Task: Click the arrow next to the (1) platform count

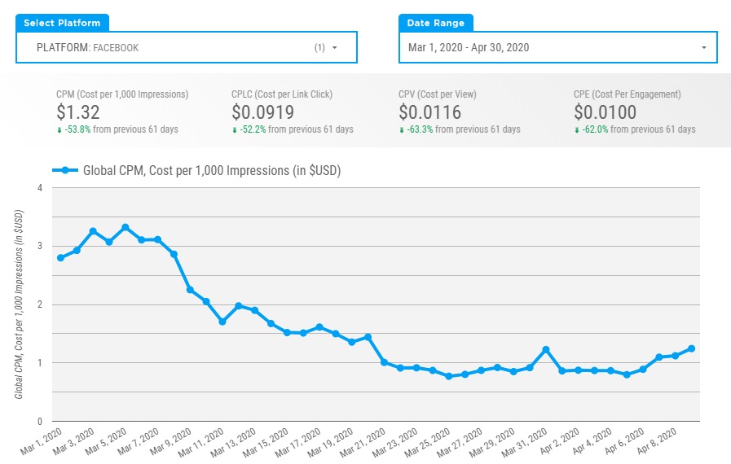Action: (x=334, y=48)
